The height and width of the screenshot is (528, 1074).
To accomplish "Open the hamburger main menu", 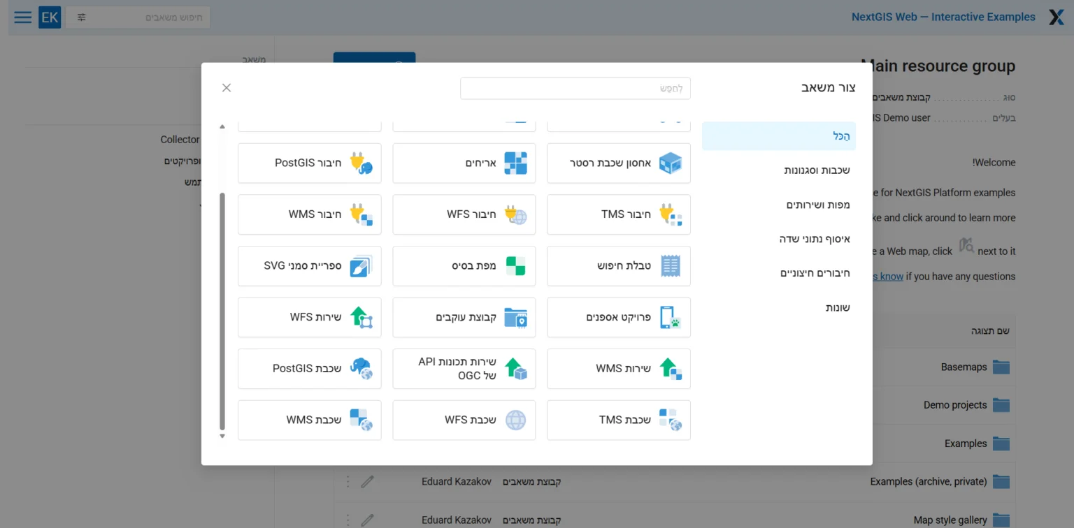I will pyautogui.click(x=23, y=17).
